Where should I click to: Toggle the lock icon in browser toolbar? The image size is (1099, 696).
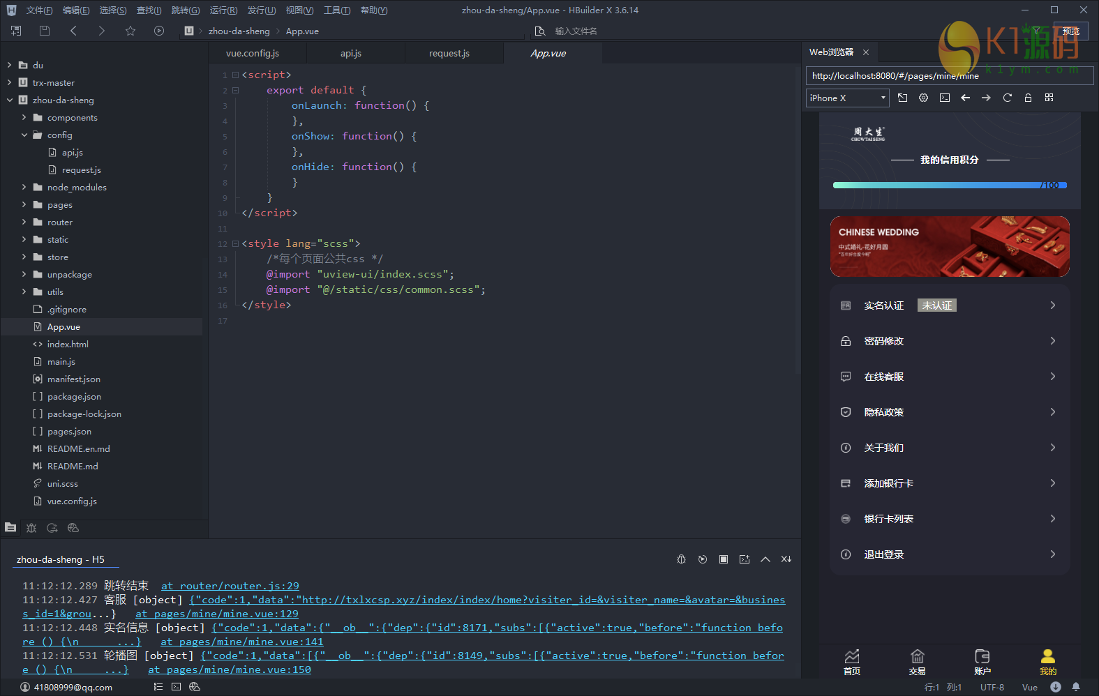click(1028, 98)
